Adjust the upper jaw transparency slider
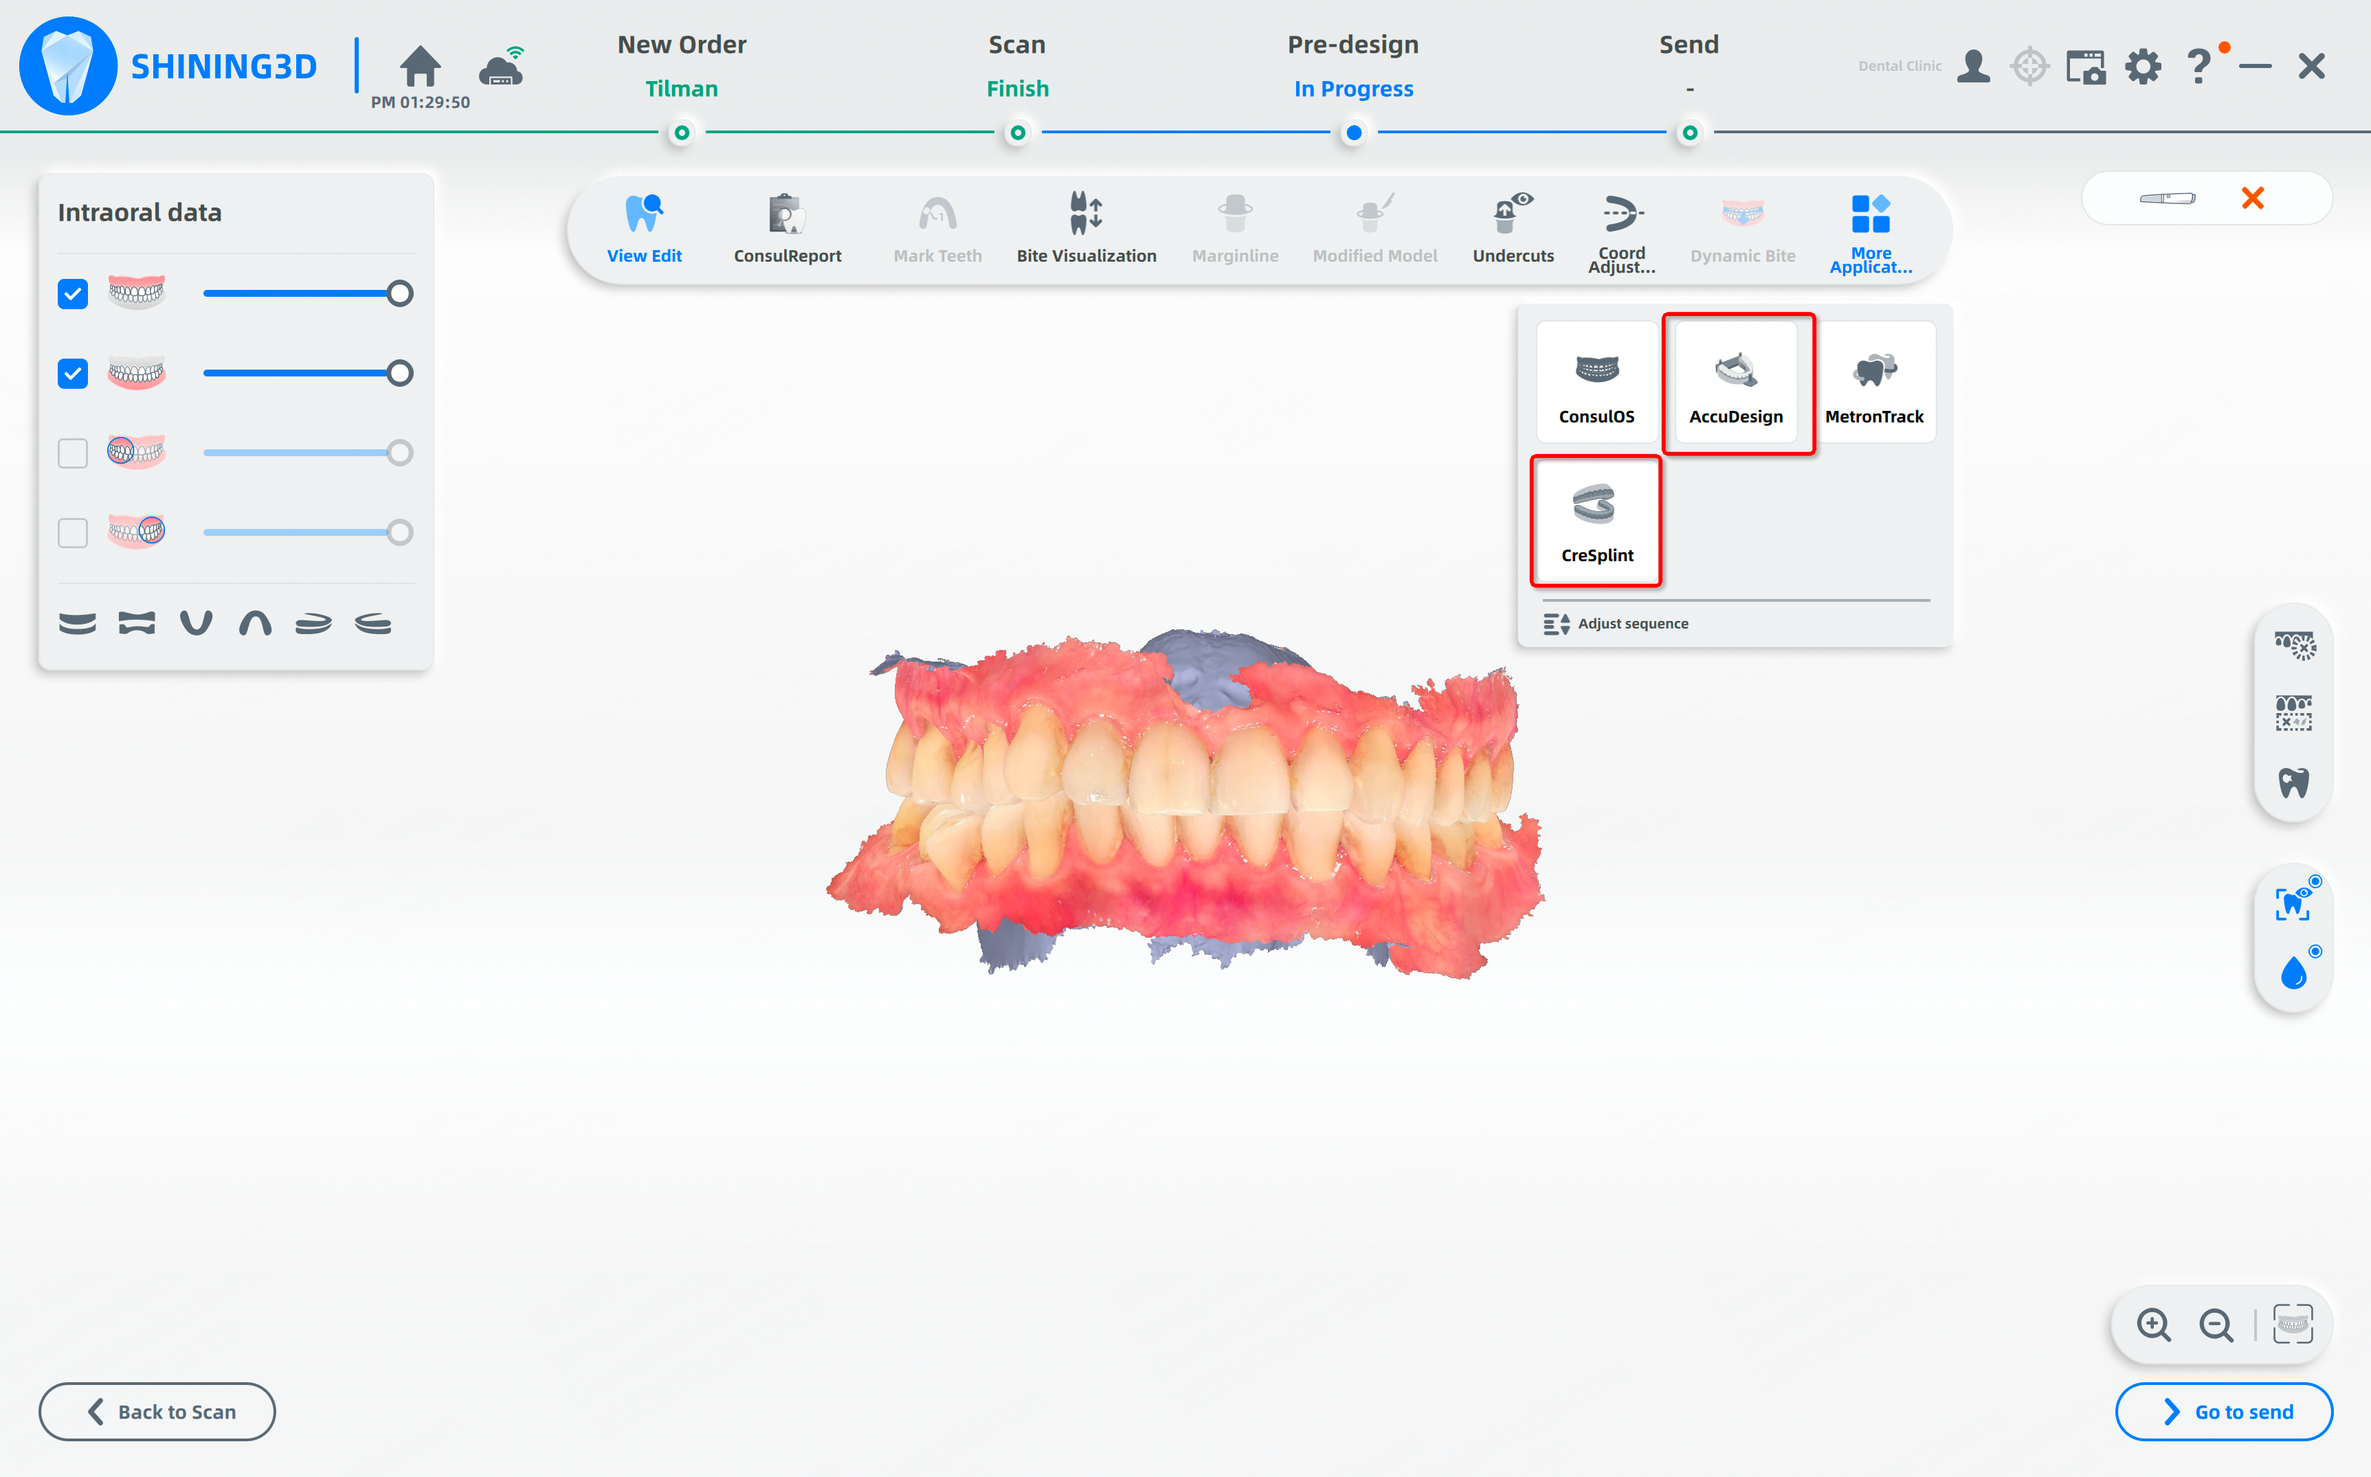Image resolution: width=2371 pixels, height=1477 pixels. (399, 293)
